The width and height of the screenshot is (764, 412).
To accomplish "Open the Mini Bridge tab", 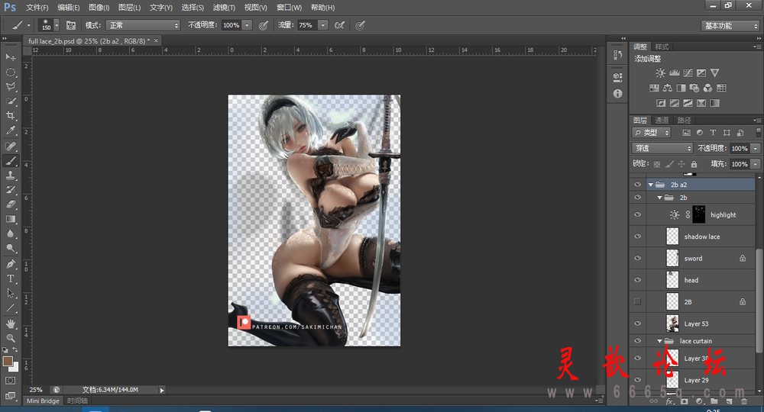I will 43,401.
